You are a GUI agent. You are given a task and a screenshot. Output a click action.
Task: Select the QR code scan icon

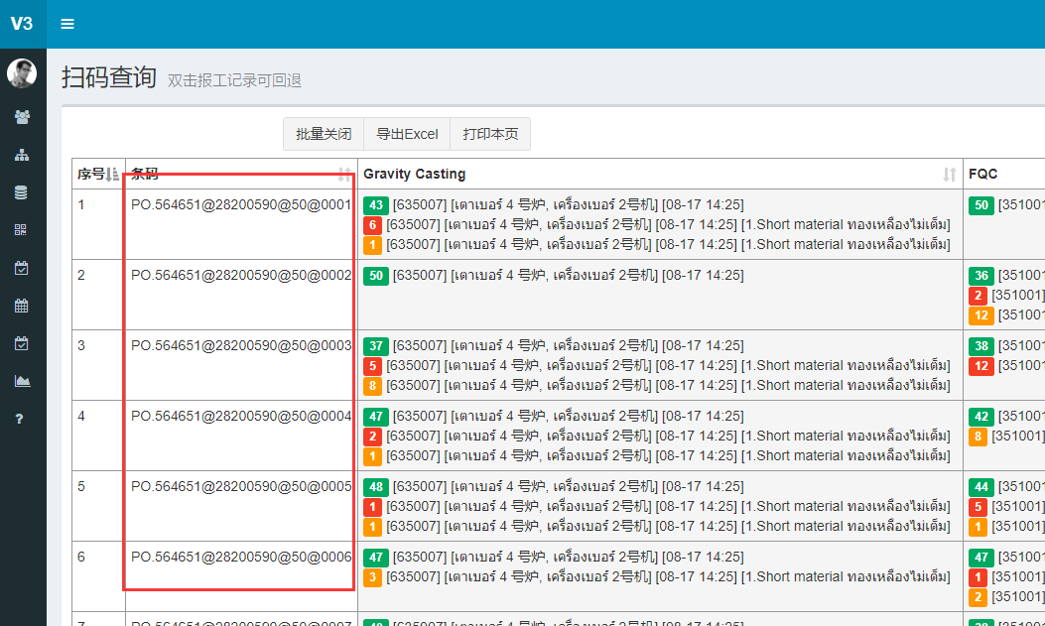[x=22, y=230]
